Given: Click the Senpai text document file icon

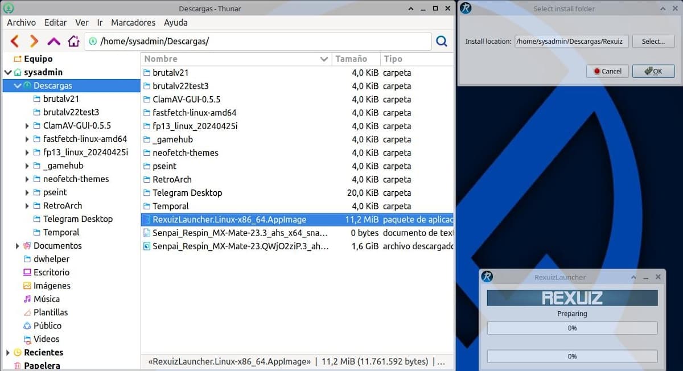Looking at the screenshot, I should point(147,233).
